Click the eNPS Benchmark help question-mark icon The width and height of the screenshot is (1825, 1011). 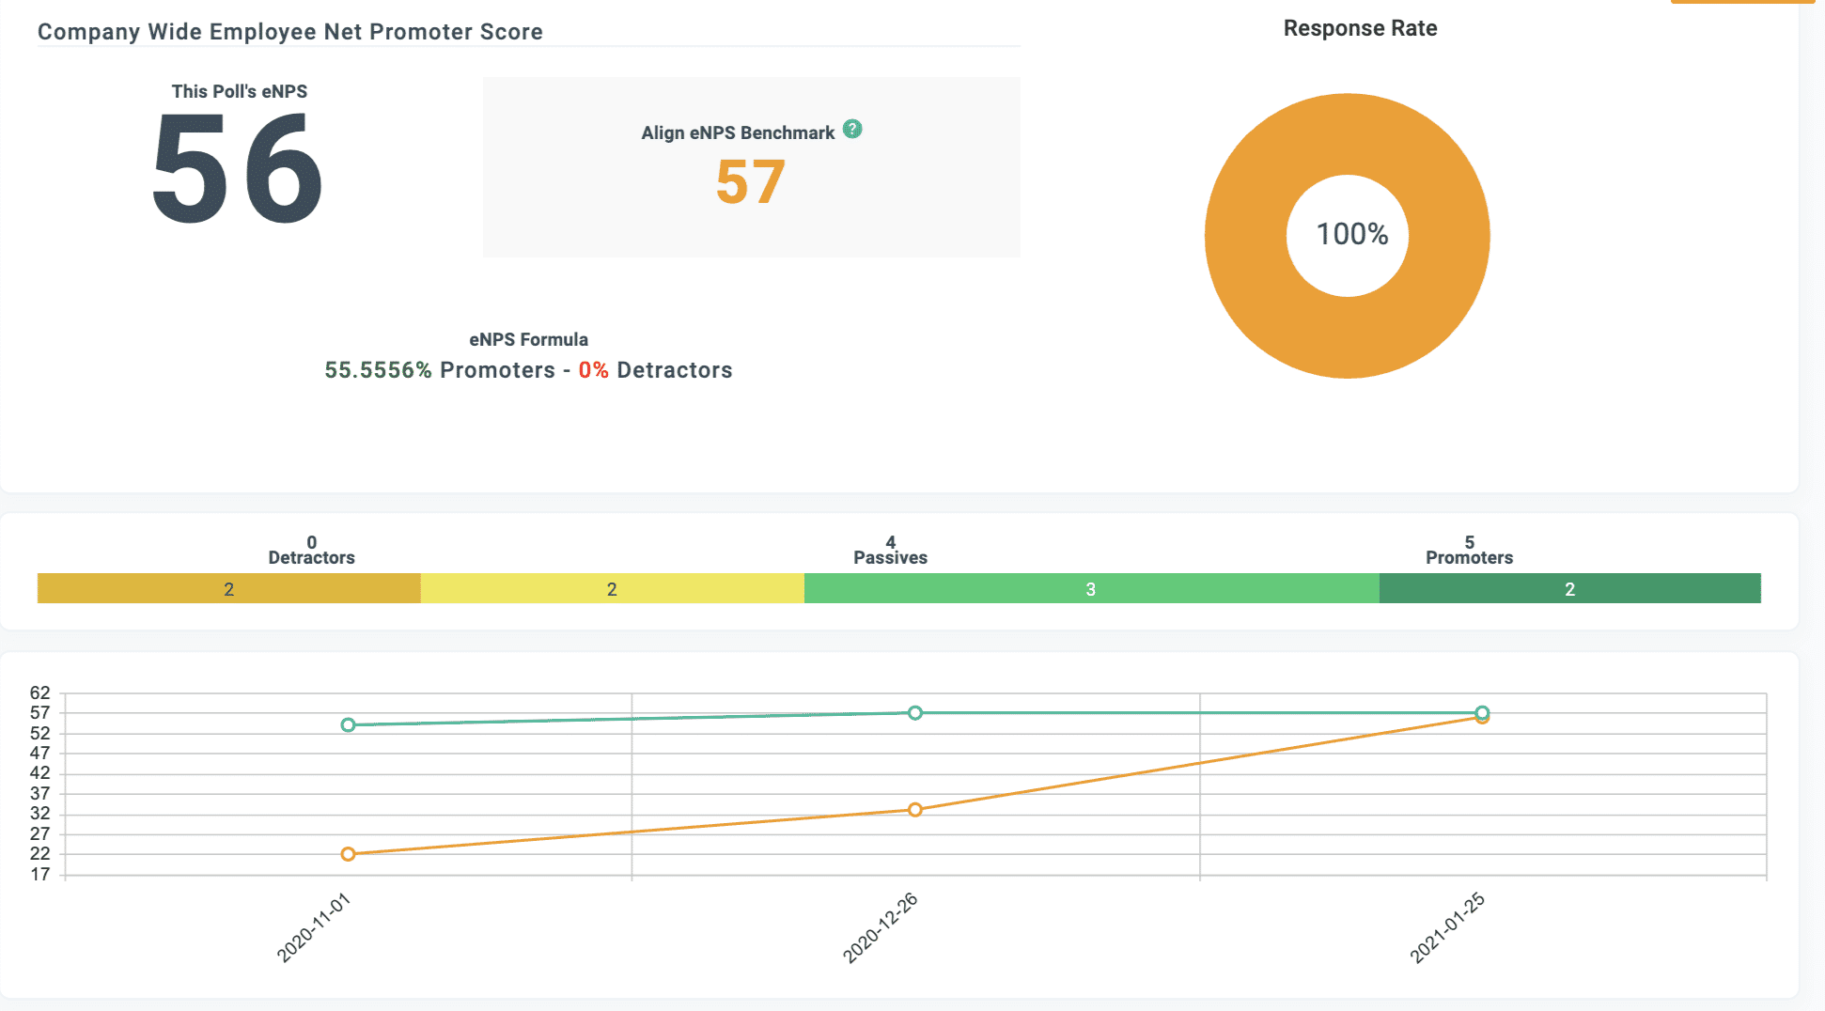coord(852,129)
